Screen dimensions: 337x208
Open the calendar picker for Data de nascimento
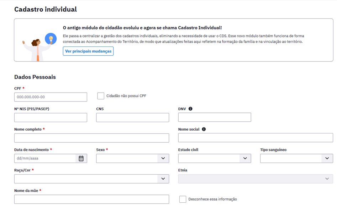(81, 158)
